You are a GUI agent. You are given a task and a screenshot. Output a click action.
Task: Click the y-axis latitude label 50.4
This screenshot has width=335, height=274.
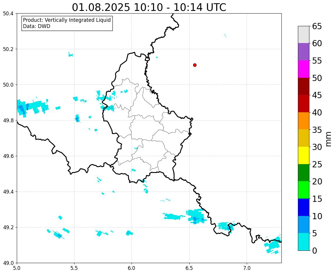tap(8, 14)
